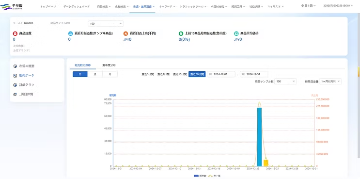
Task: Click the 市場の概要 sidebar icon
Action: [x=15, y=66]
